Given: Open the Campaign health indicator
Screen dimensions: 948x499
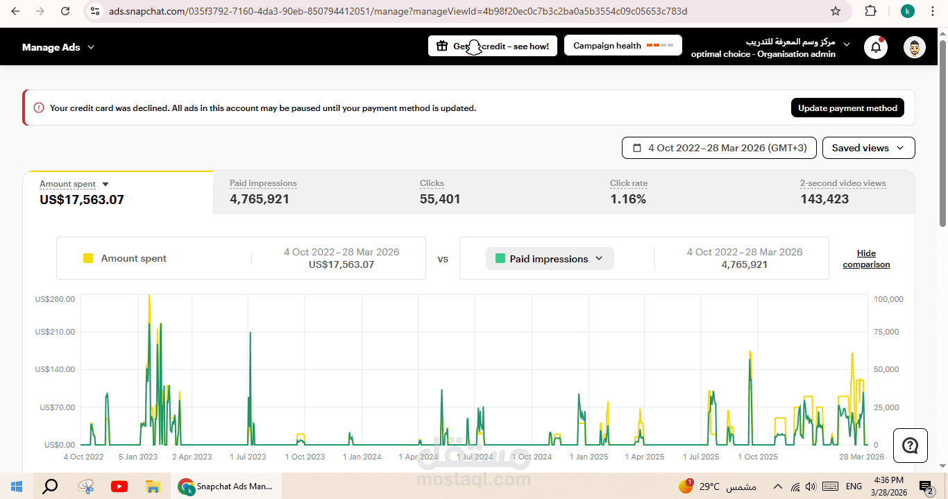Looking at the screenshot, I should tap(623, 46).
